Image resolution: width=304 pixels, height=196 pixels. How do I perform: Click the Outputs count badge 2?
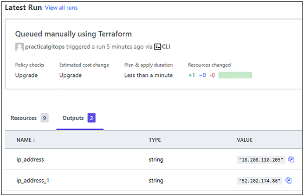pyautogui.click(x=91, y=118)
